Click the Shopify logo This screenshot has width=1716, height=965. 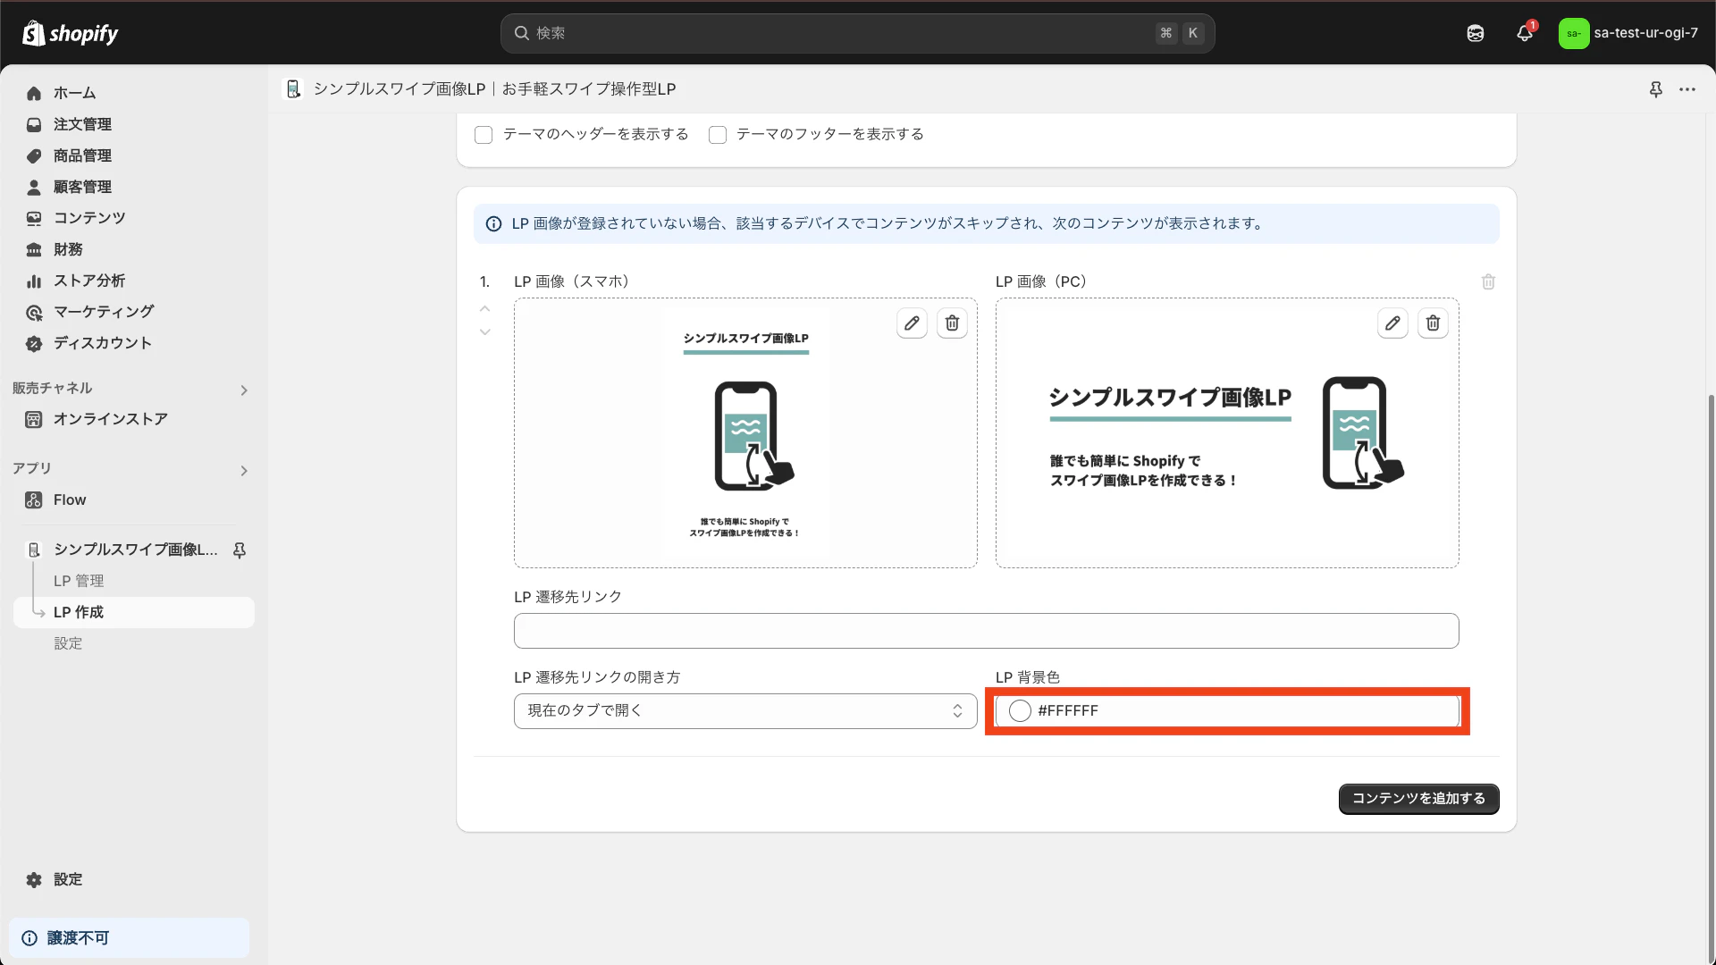70,33
